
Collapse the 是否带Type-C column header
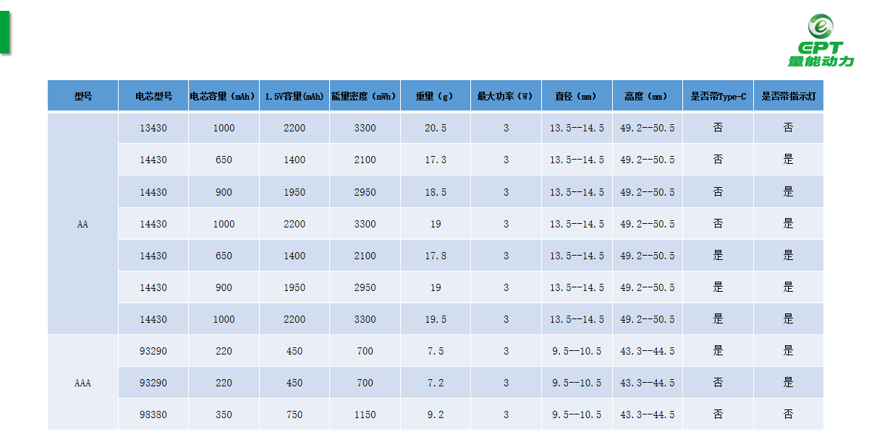(x=718, y=95)
